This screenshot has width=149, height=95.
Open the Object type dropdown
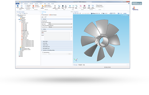pyautogui.click(x=60, y=24)
